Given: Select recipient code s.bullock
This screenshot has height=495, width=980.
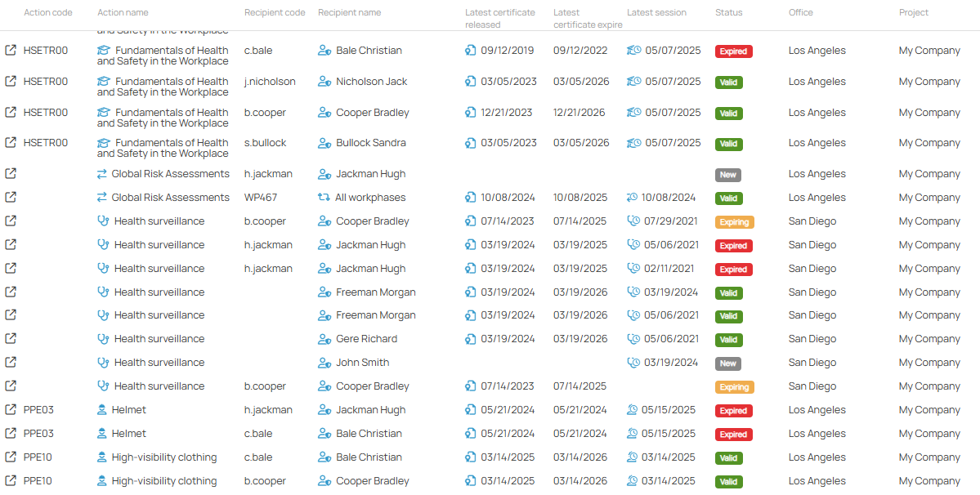Looking at the screenshot, I should pyautogui.click(x=265, y=142).
